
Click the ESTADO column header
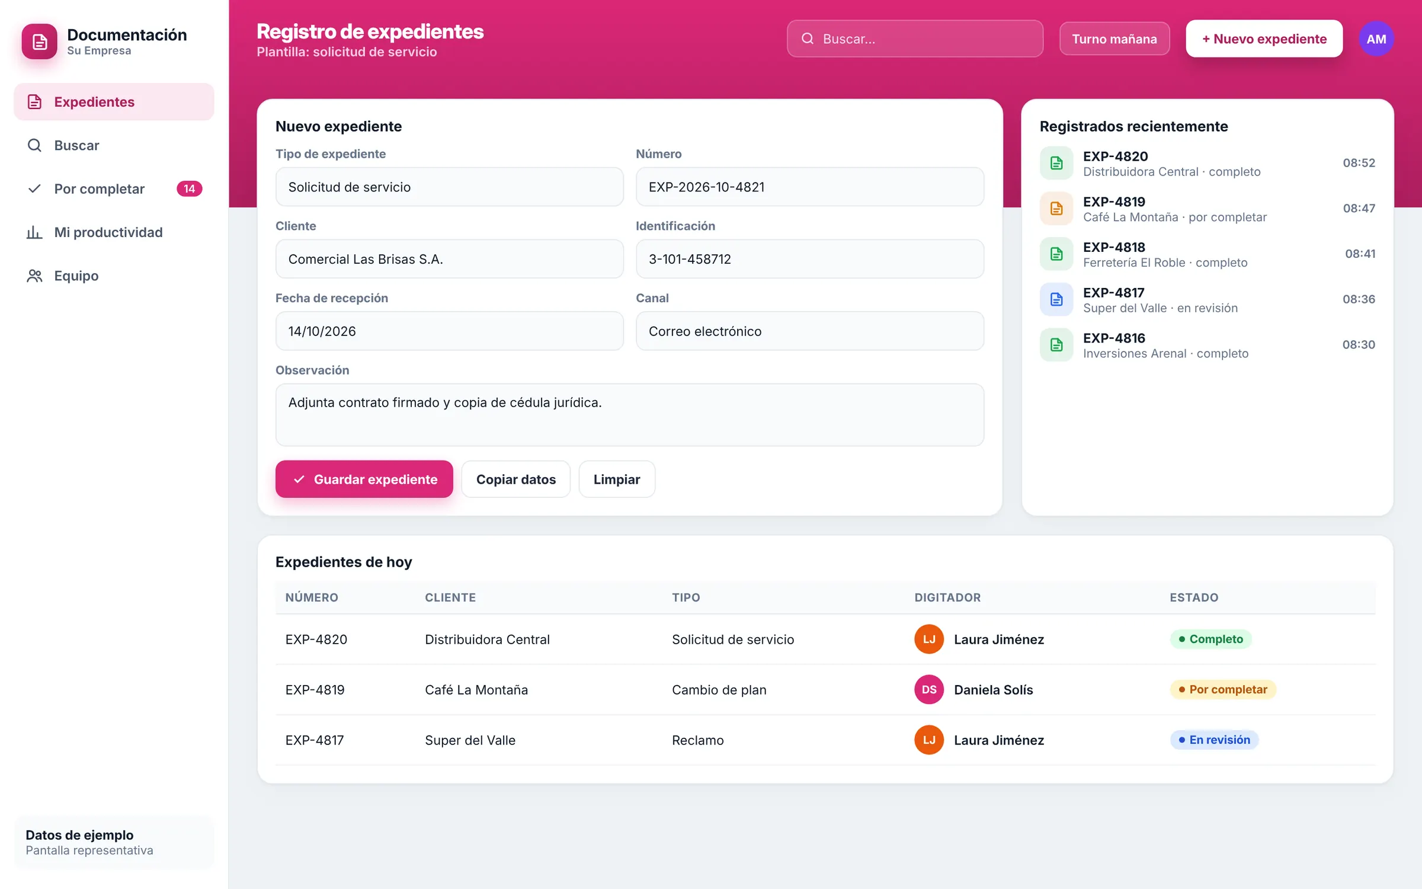(1193, 597)
